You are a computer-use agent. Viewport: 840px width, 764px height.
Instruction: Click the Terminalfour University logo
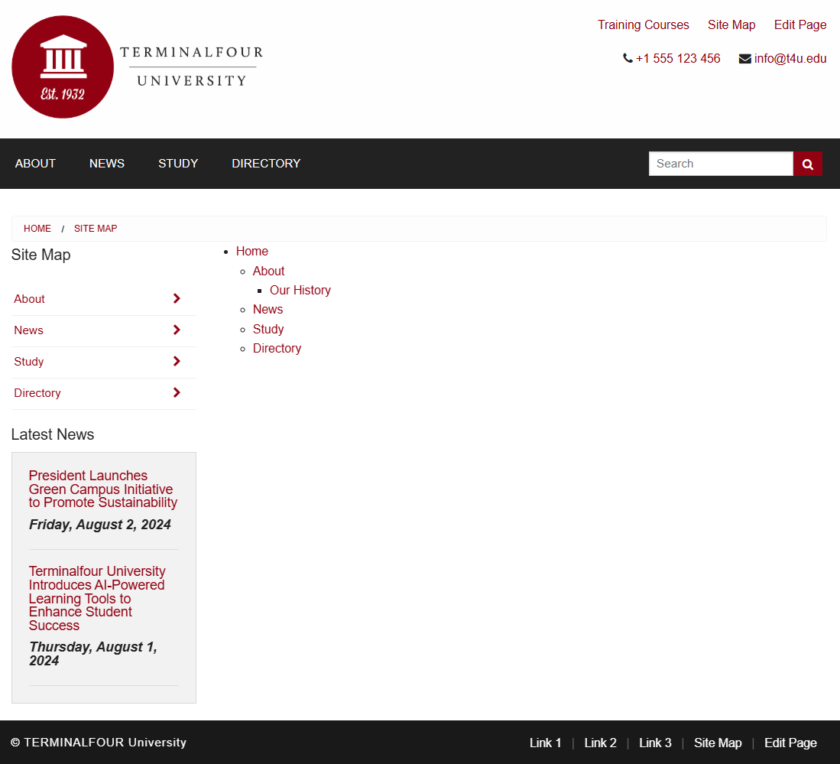click(x=138, y=67)
